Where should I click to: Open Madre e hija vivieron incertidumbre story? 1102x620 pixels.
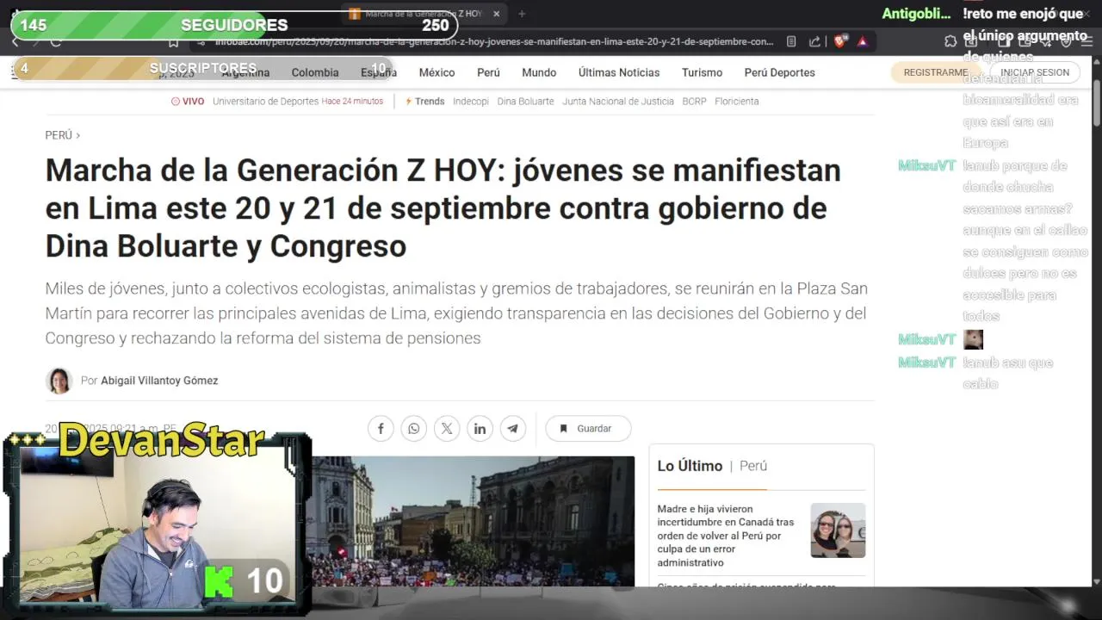(726, 536)
